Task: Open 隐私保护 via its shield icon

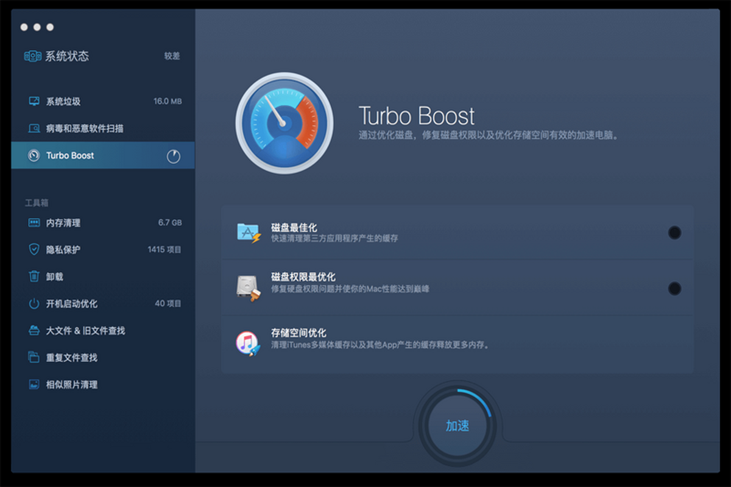Action: (x=34, y=250)
